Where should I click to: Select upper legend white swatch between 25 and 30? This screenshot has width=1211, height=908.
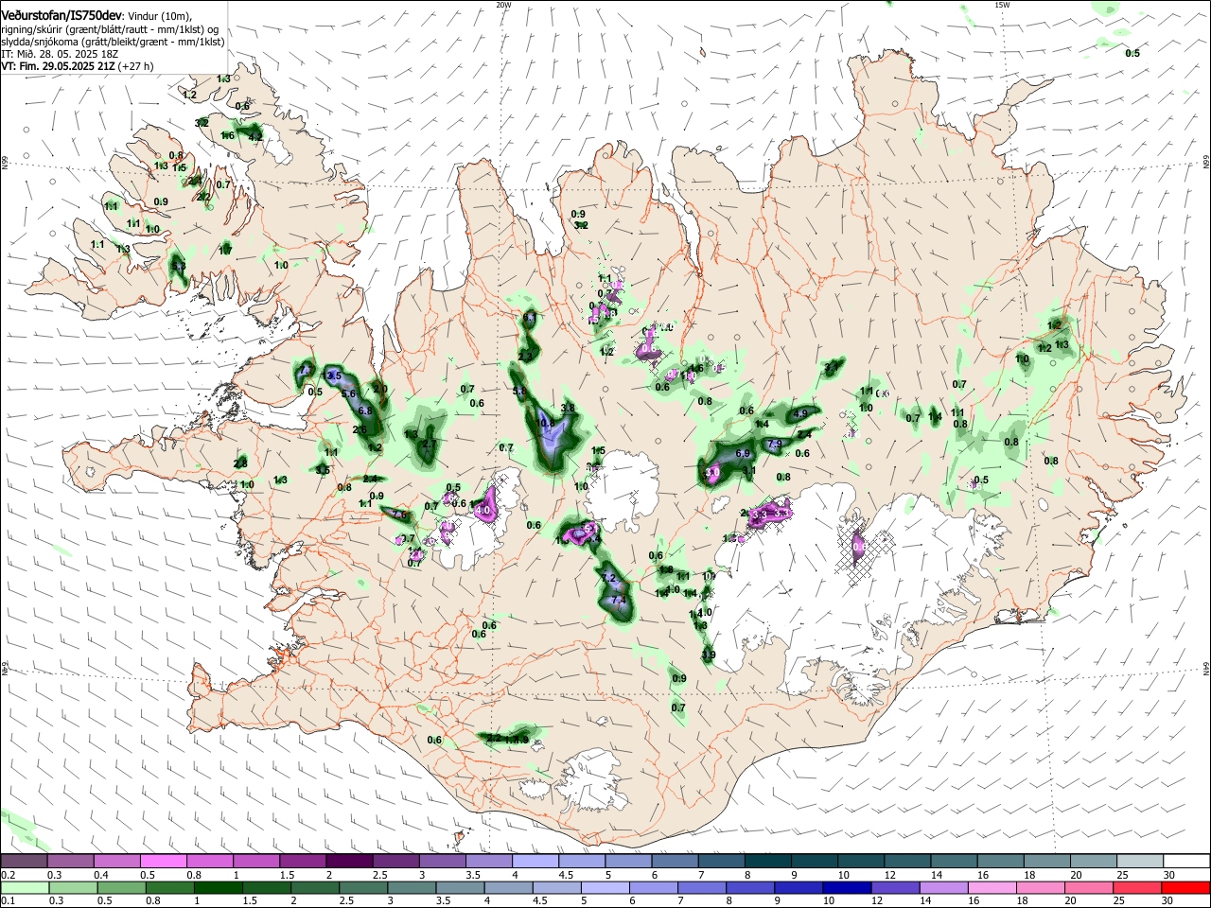(x=1141, y=861)
